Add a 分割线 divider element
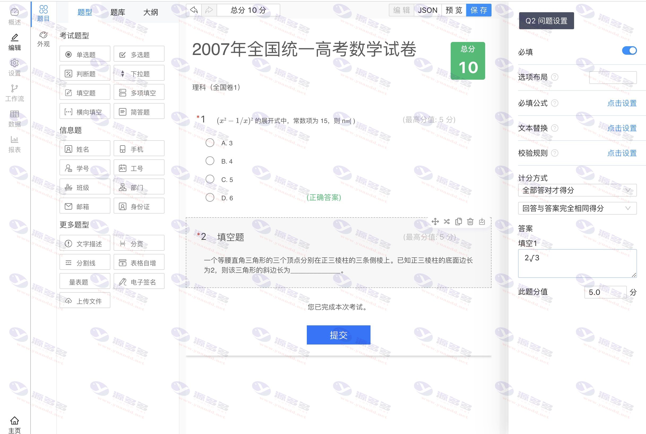 coord(85,262)
